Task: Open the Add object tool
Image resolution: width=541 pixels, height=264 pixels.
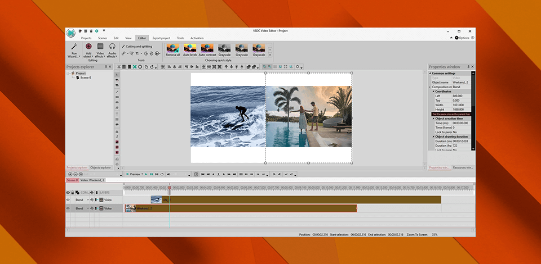Action: click(88, 47)
